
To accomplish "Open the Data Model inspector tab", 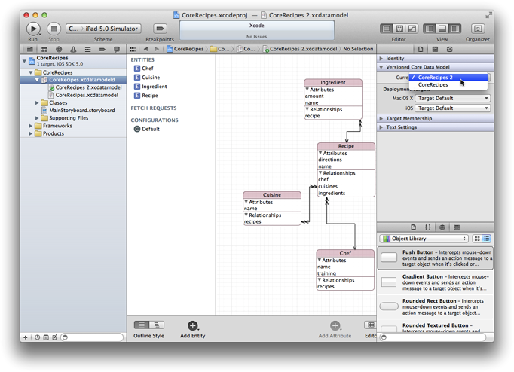I will [449, 49].
